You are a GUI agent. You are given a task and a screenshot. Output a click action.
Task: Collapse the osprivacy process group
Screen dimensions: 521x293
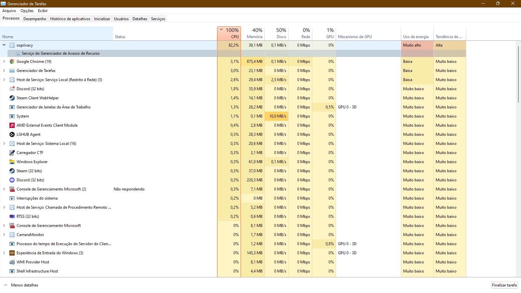(x=4, y=45)
